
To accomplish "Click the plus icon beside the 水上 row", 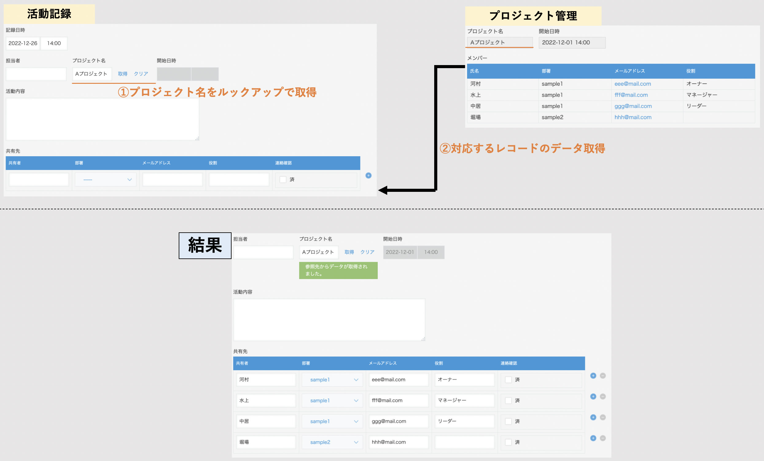I will [x=593, y=396].
